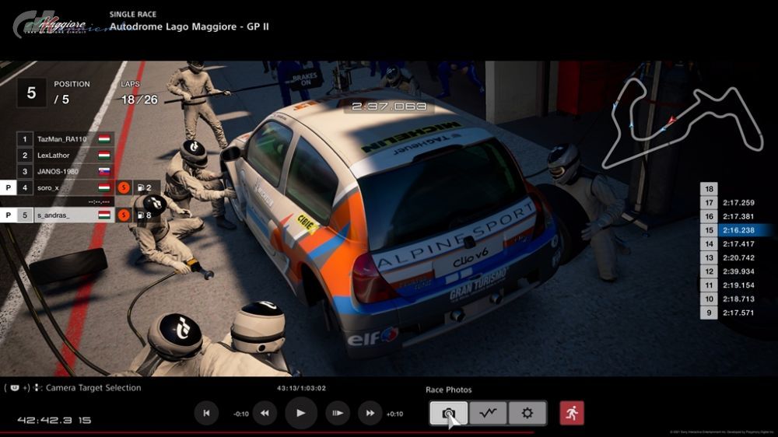Viewport: 778px width, 437px height.
Task: Click laps counter 18/26
Action: (139, 100)
